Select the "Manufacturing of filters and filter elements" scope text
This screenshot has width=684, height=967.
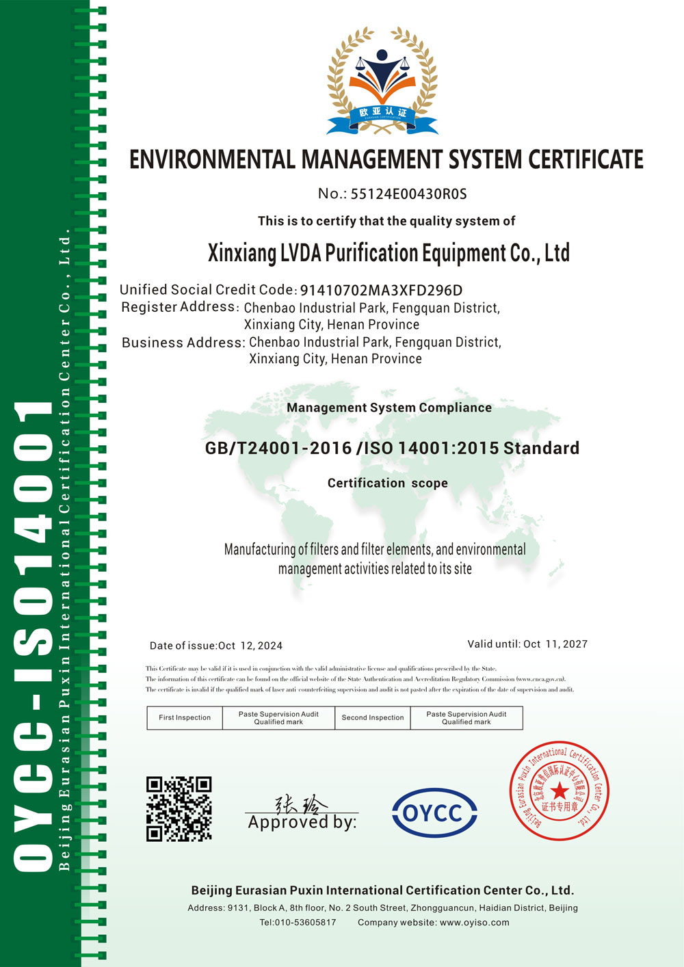(x=375, y=559)
